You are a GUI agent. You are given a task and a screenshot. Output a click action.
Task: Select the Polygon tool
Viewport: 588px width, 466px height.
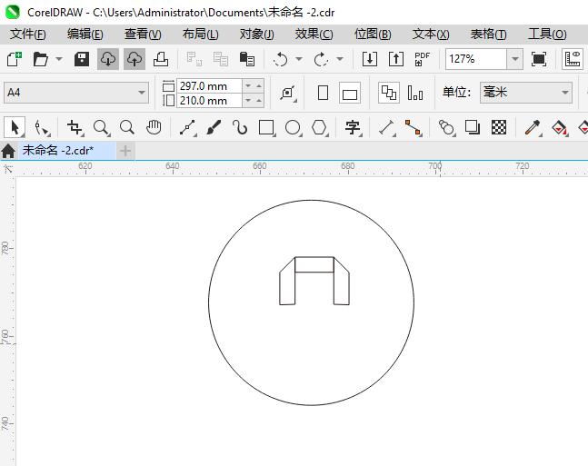click(319, 127)
